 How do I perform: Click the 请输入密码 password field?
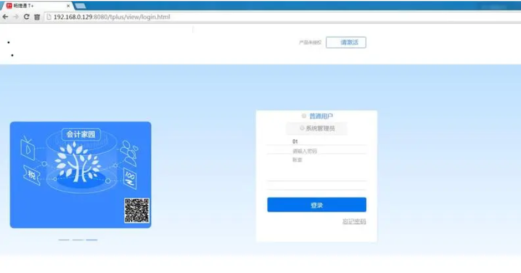[316, 150]
